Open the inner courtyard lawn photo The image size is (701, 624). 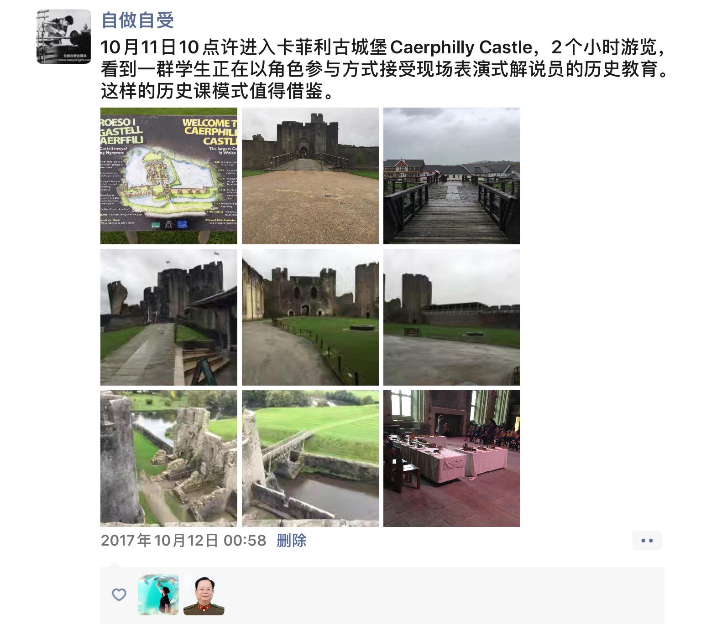(x=310, y=317)
